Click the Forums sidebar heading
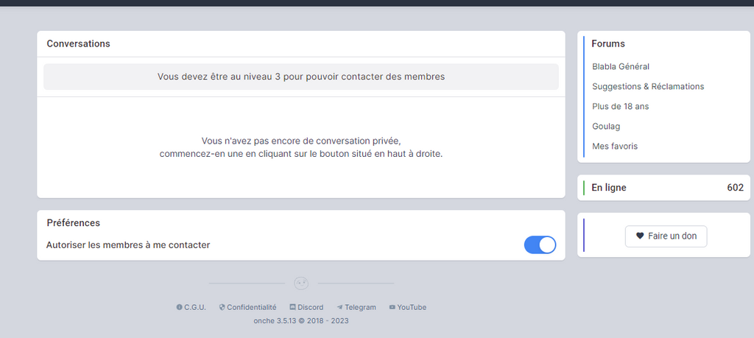The image size is (754, 338). (607, 43)
